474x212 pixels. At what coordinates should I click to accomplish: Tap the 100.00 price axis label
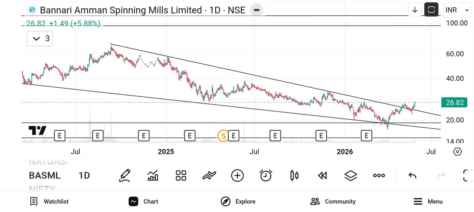pos(457,23)
